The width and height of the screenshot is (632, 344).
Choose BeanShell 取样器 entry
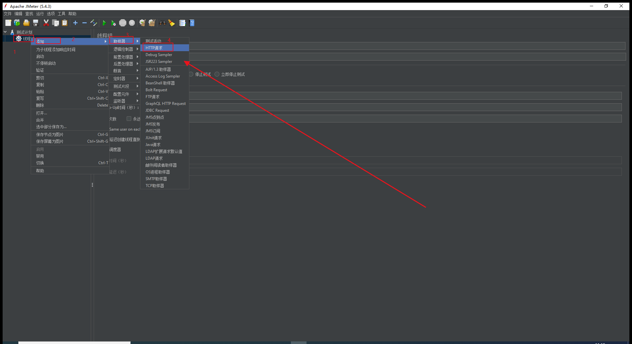click(x=165, y=83)
